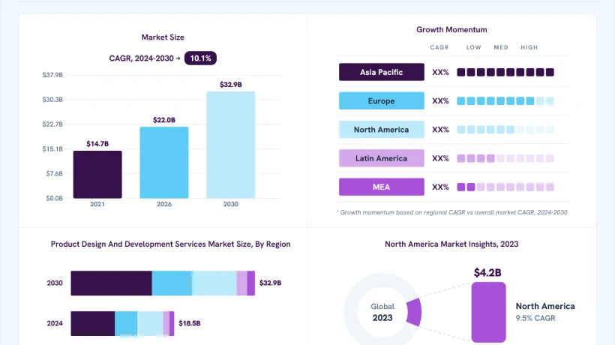Click the $4.2B value
This screenshot has height=345, width=615.
(x=487, y=272)
